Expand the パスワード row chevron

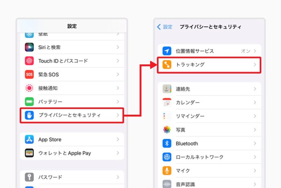click(x=118, y=178)
